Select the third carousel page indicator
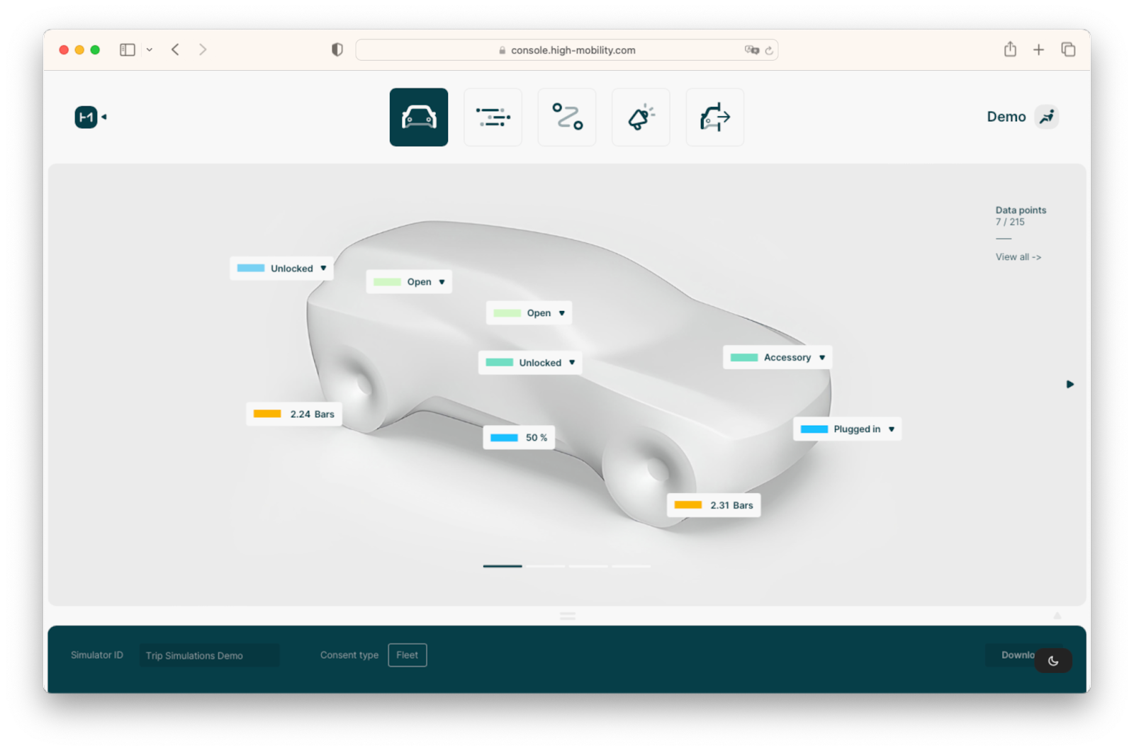The image size is (1134, 751). coord(588,566)
